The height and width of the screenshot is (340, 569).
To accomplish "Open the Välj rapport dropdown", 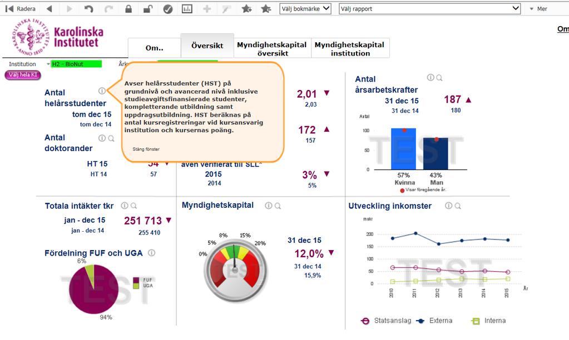I will click(429, 9).
